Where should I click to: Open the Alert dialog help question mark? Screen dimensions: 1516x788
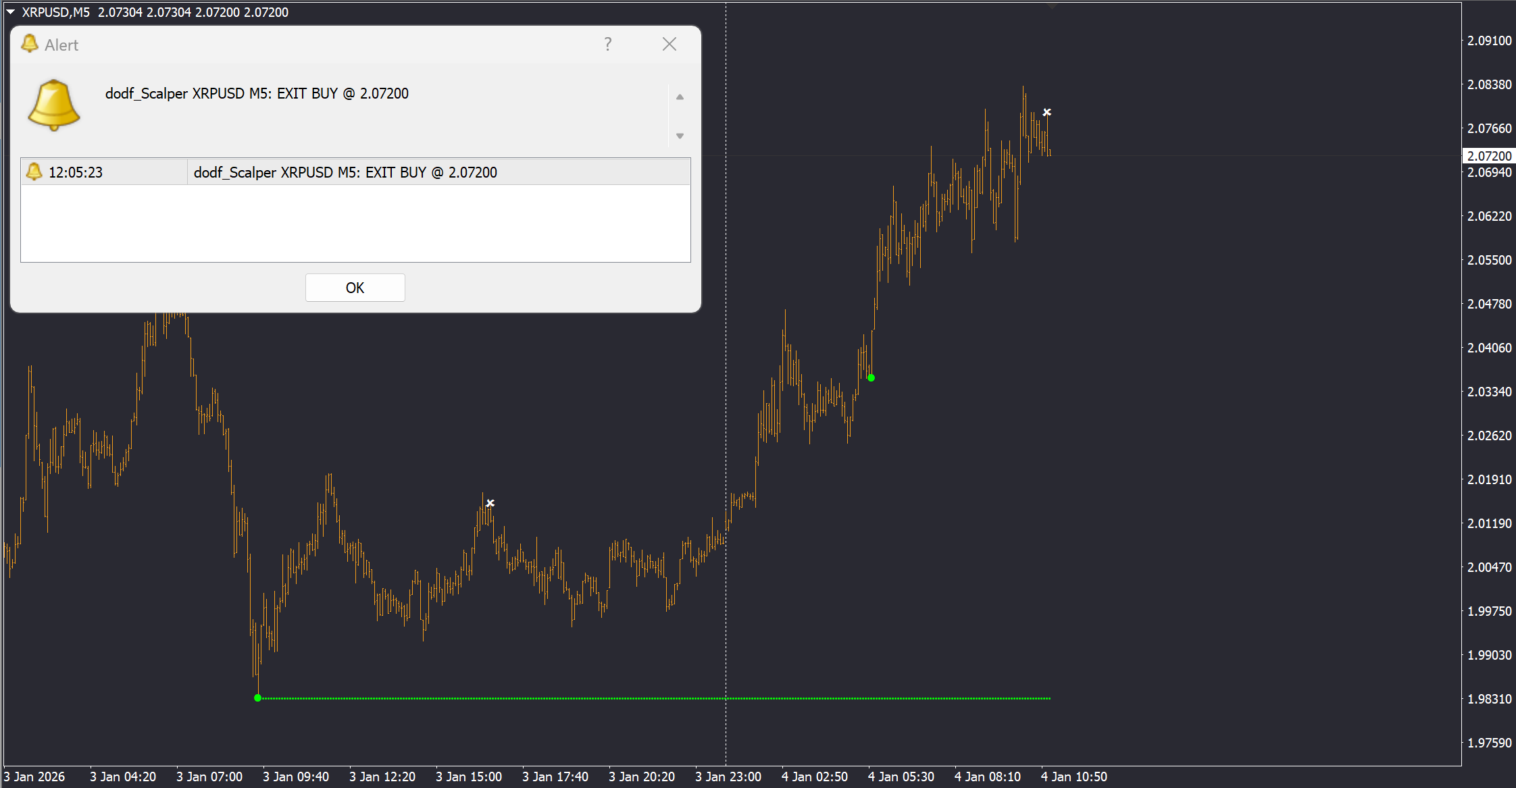(x=608, y=45)
